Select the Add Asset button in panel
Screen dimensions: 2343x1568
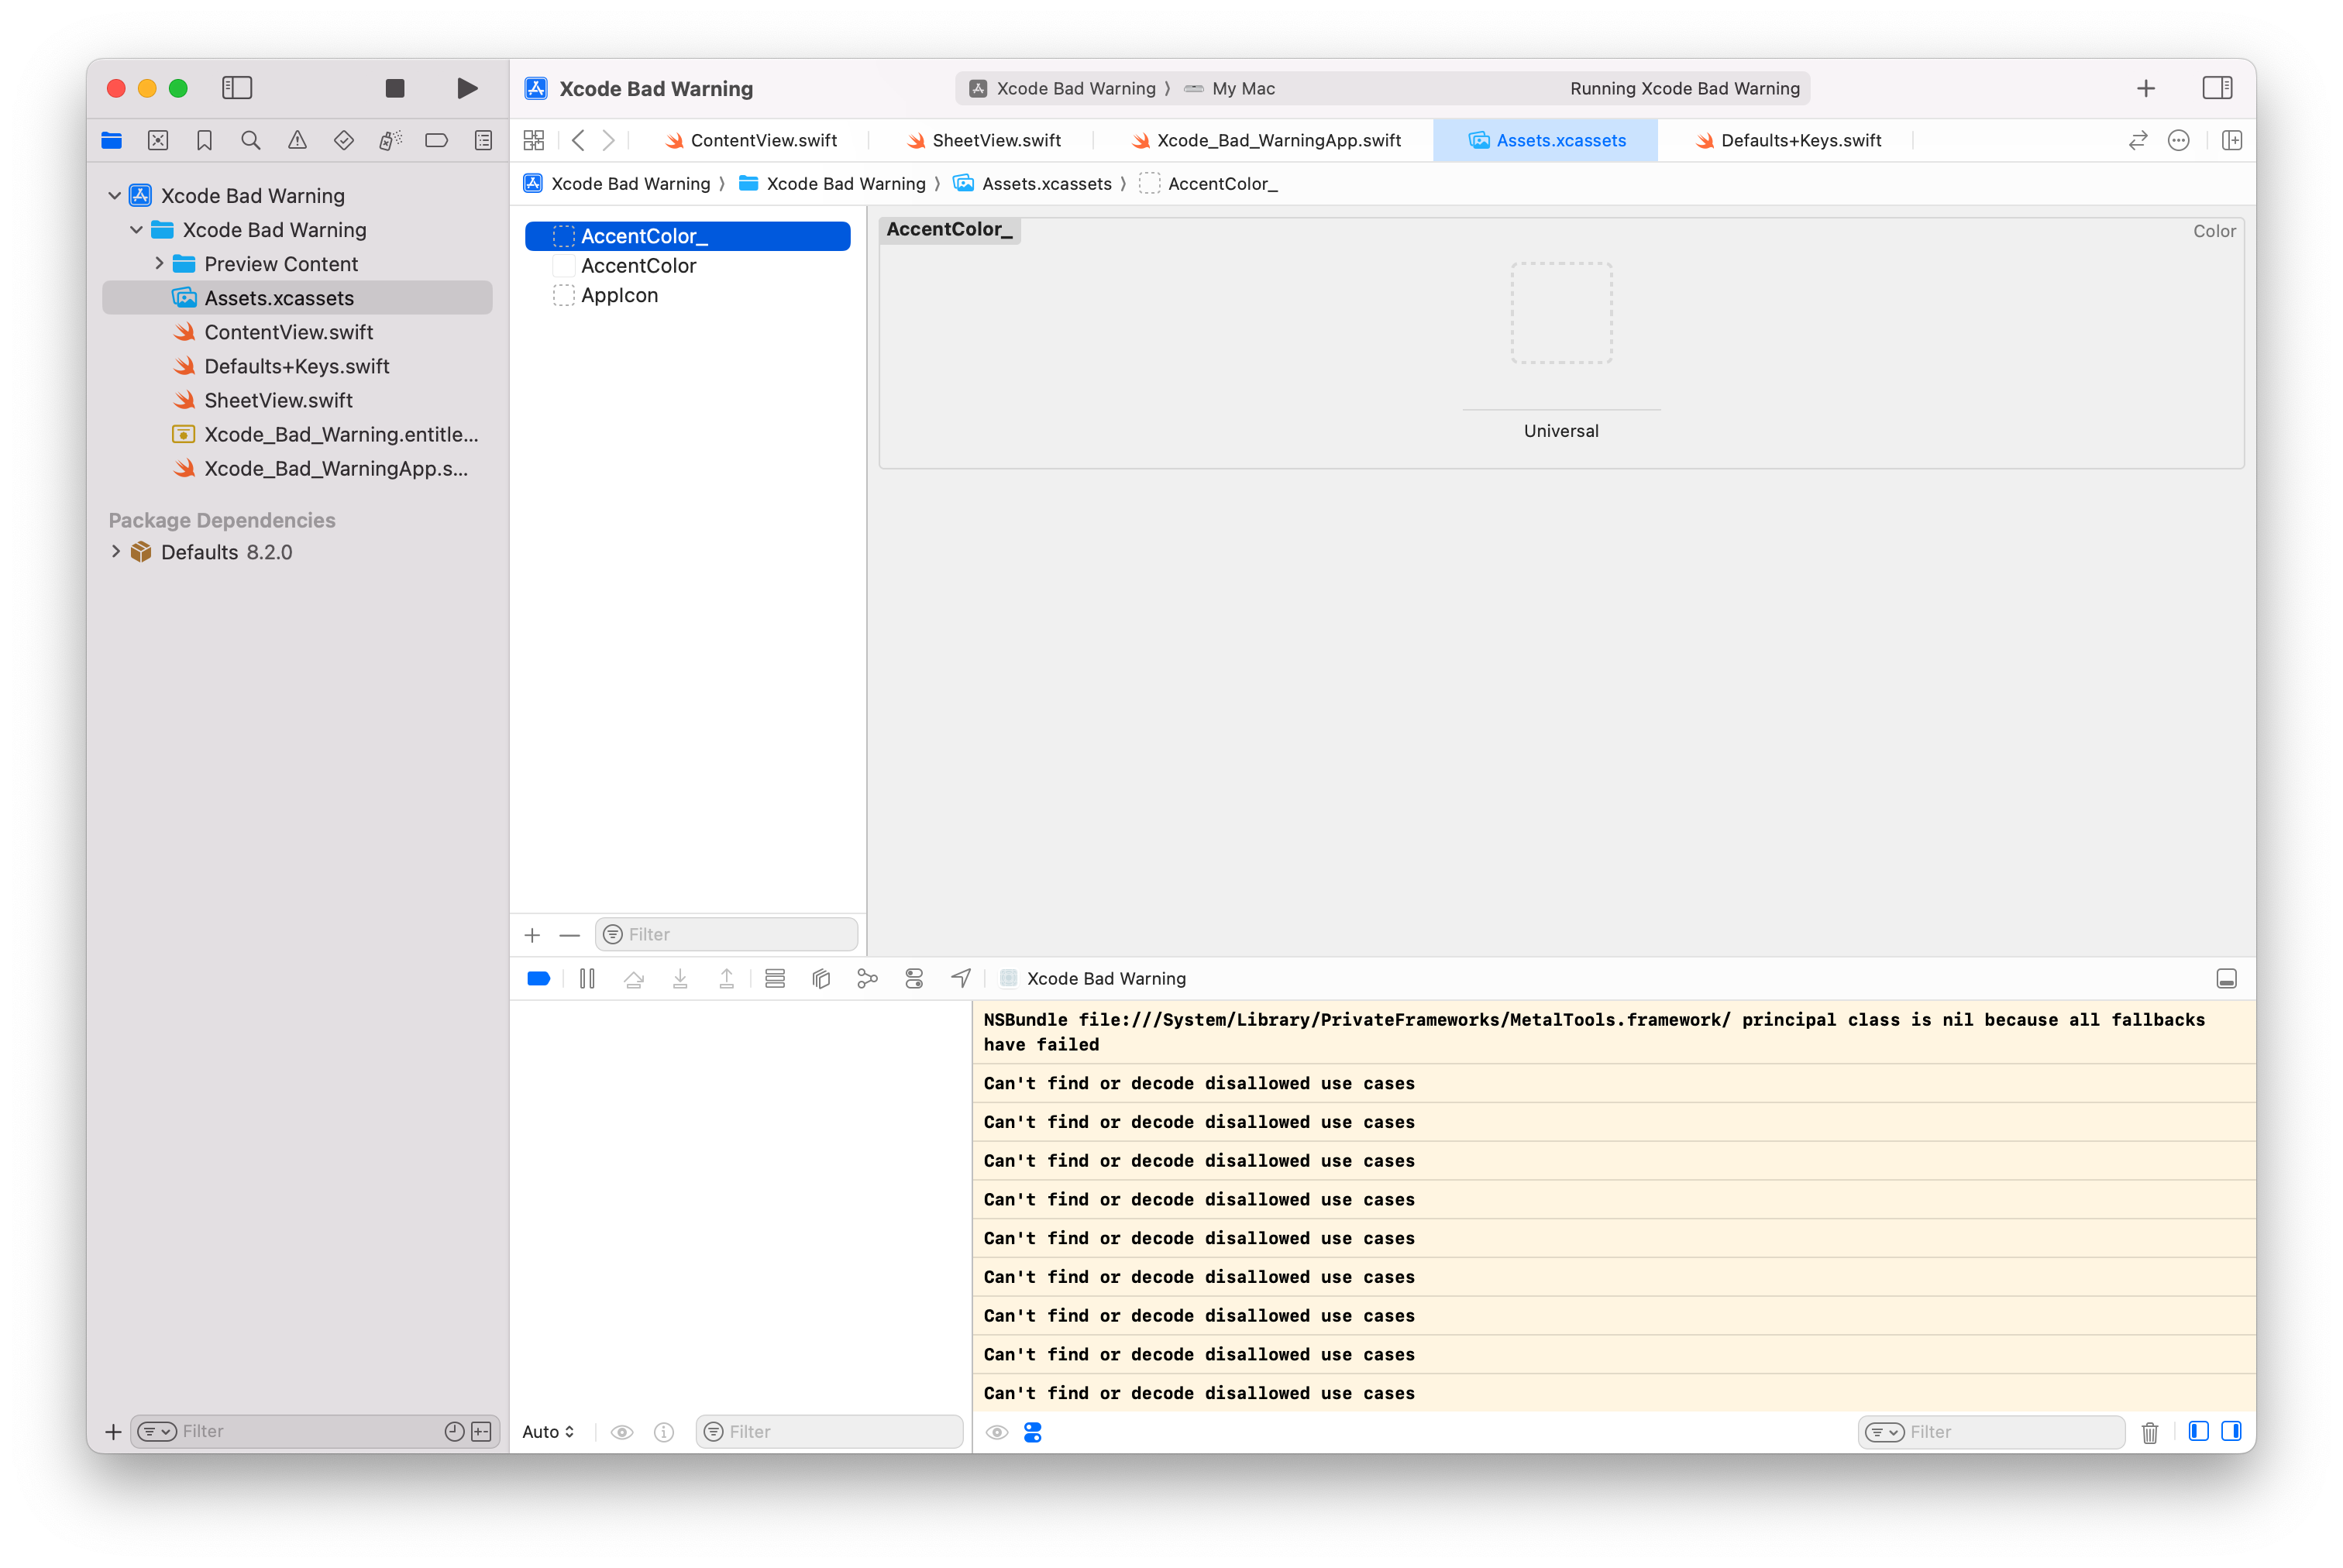coord(534,933)
